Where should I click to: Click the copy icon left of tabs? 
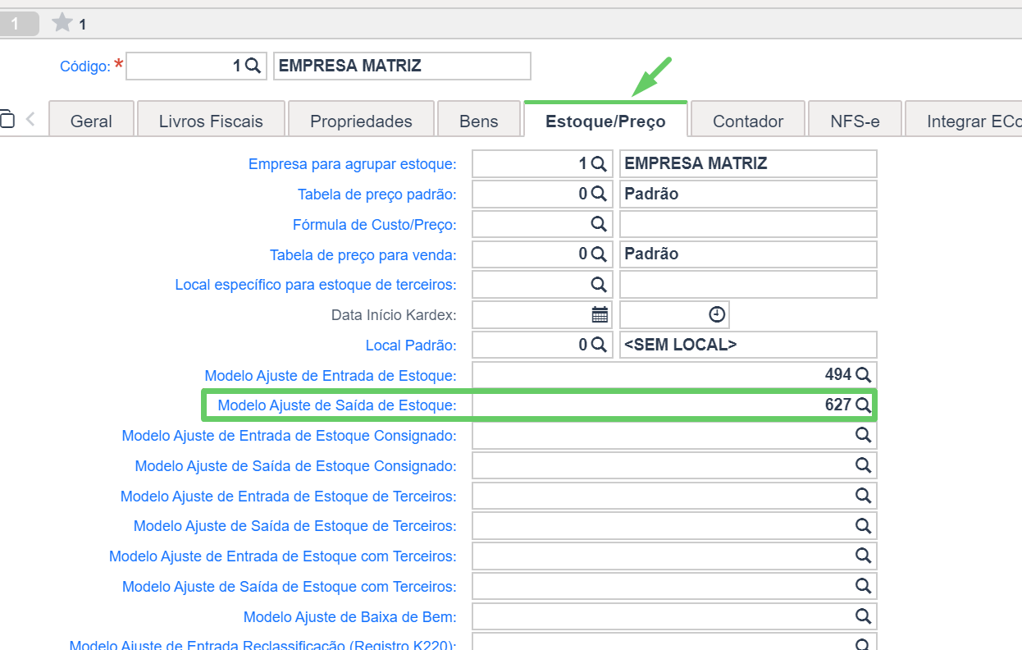point(7,119)
